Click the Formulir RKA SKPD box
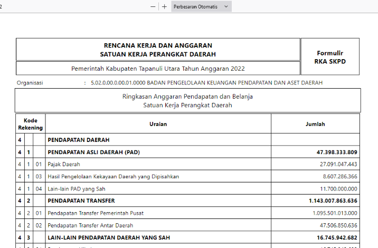The height and width of the screenshot is (248, 378). pos(330,58)
